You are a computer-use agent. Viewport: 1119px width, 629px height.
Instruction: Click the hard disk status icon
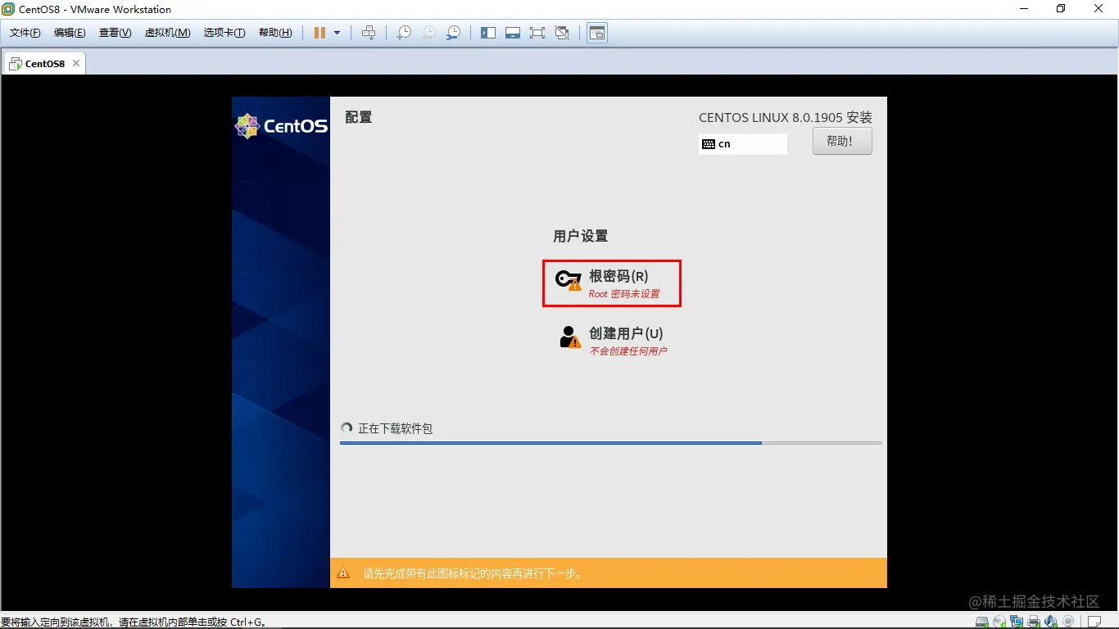pos(982,622)
